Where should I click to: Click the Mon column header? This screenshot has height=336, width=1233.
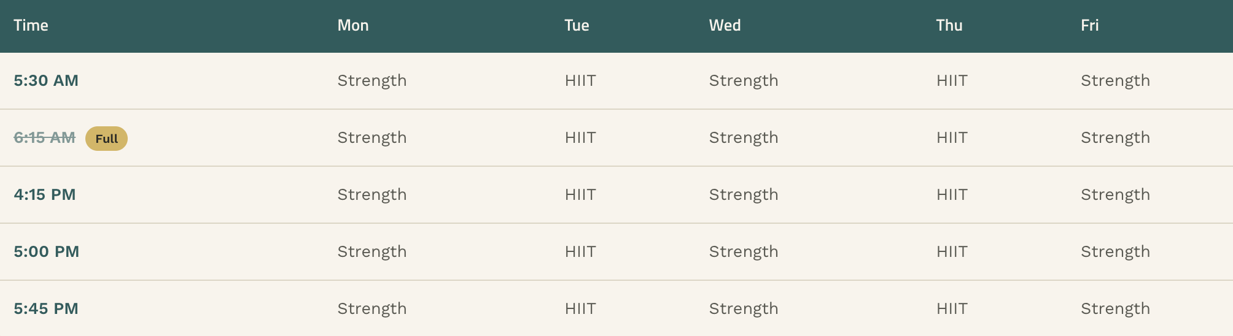click(x=353, y=26)
